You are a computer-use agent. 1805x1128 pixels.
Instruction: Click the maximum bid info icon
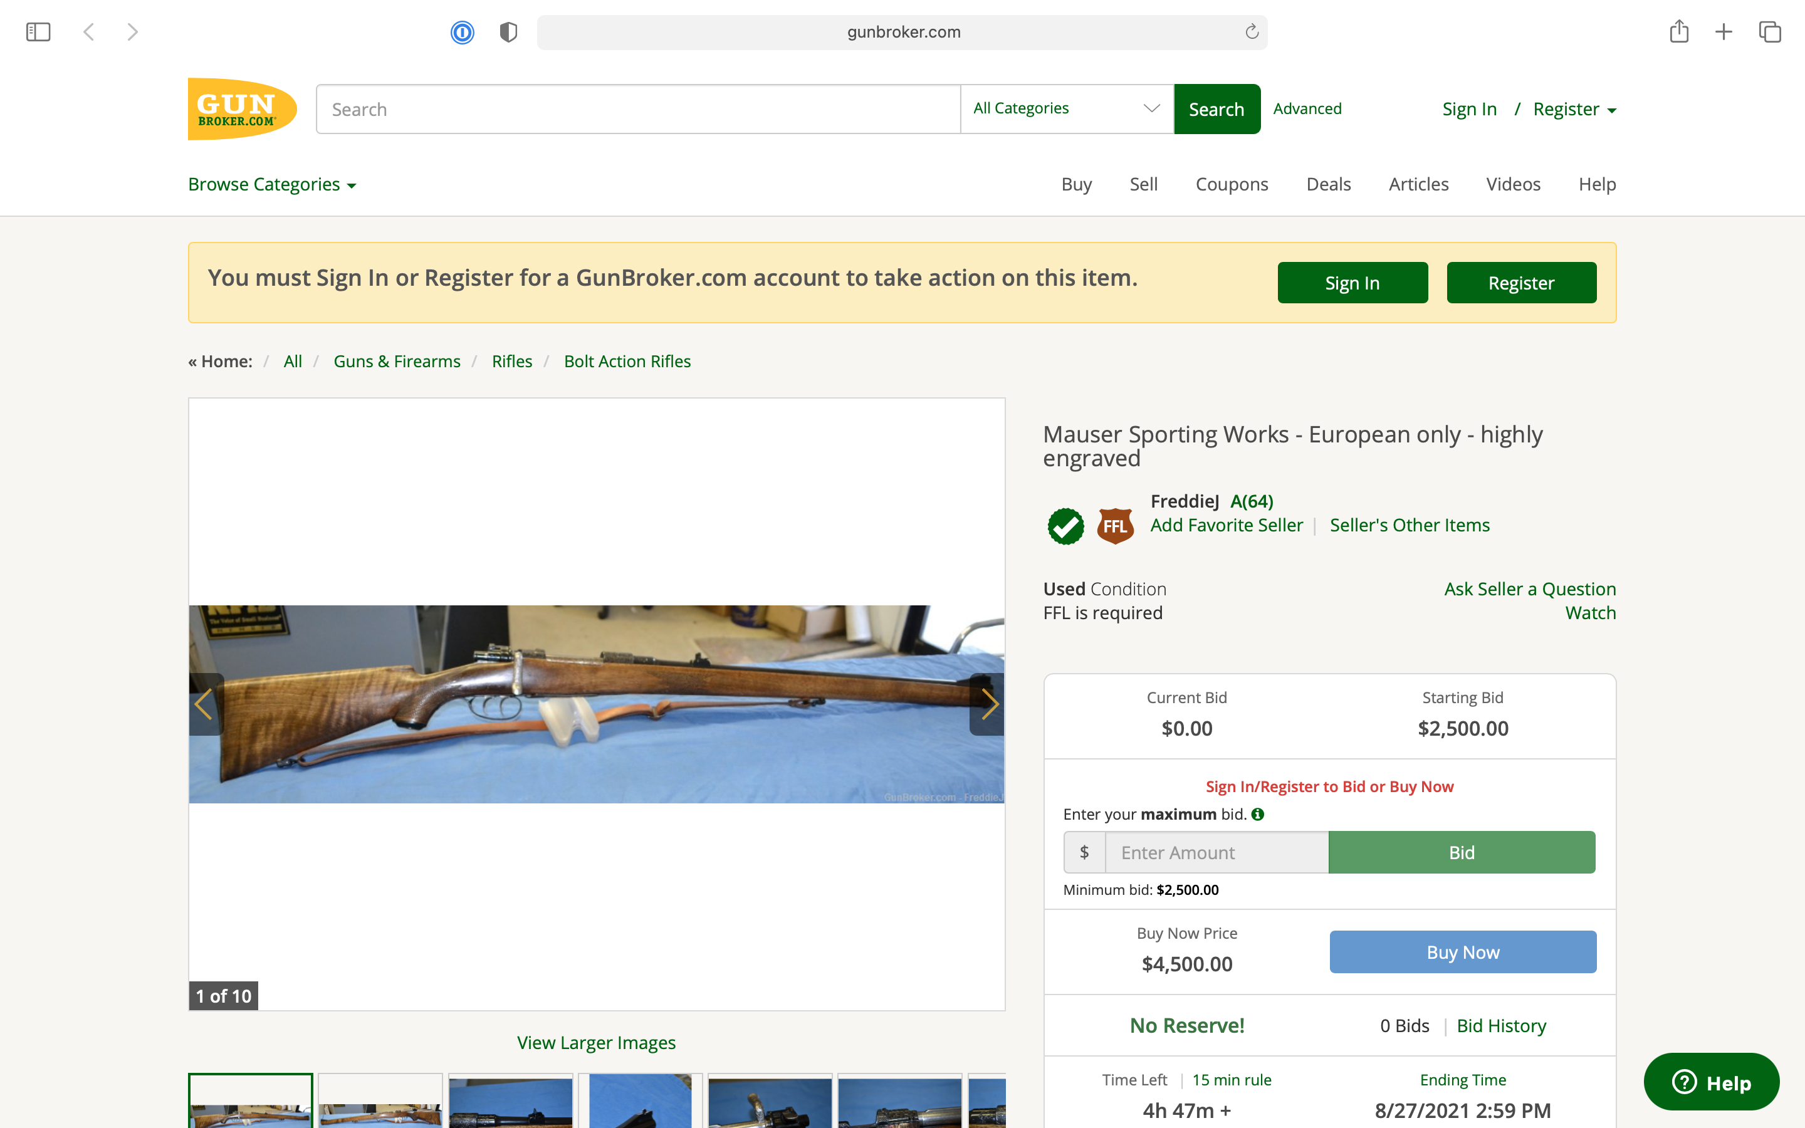point(1257,814)
